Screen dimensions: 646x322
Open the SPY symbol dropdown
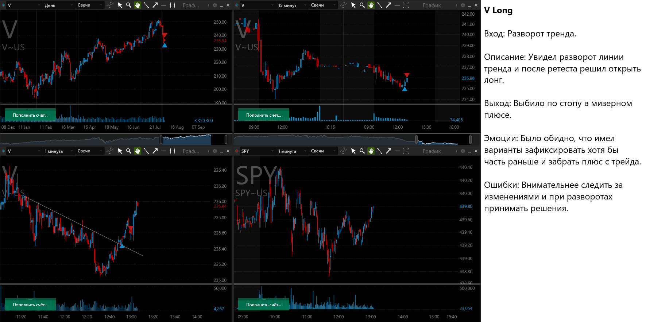[258, 151]
